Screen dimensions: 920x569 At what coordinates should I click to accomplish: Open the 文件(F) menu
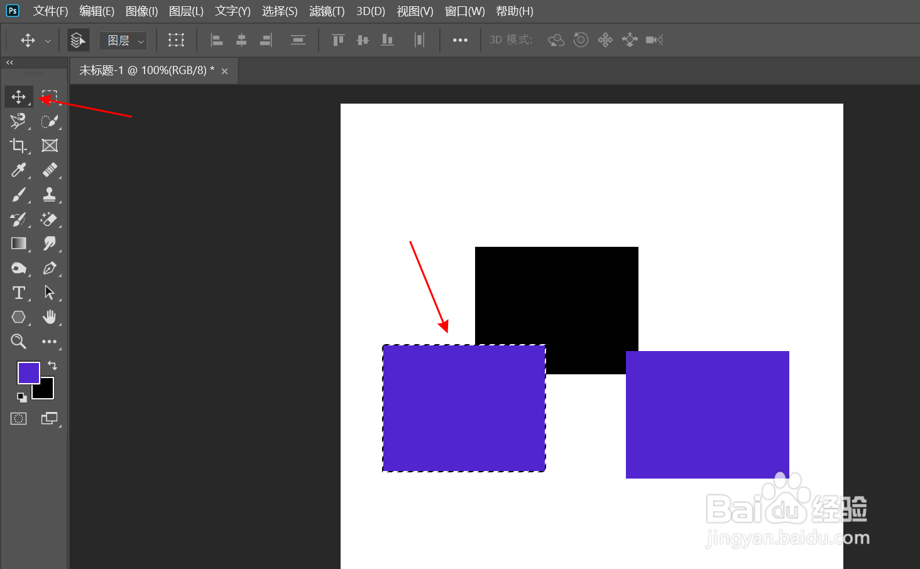pos(50,11)
